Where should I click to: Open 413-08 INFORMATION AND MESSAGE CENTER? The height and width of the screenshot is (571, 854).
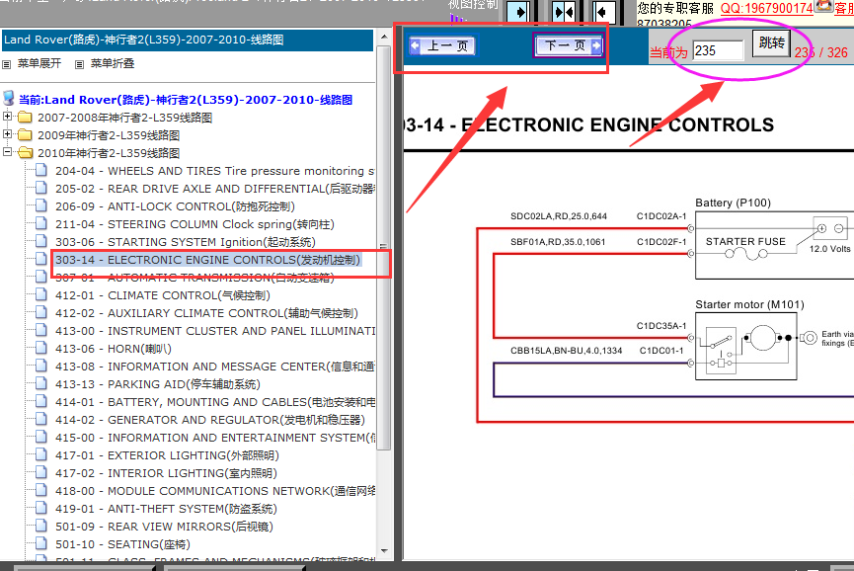[x=214, y=367]
